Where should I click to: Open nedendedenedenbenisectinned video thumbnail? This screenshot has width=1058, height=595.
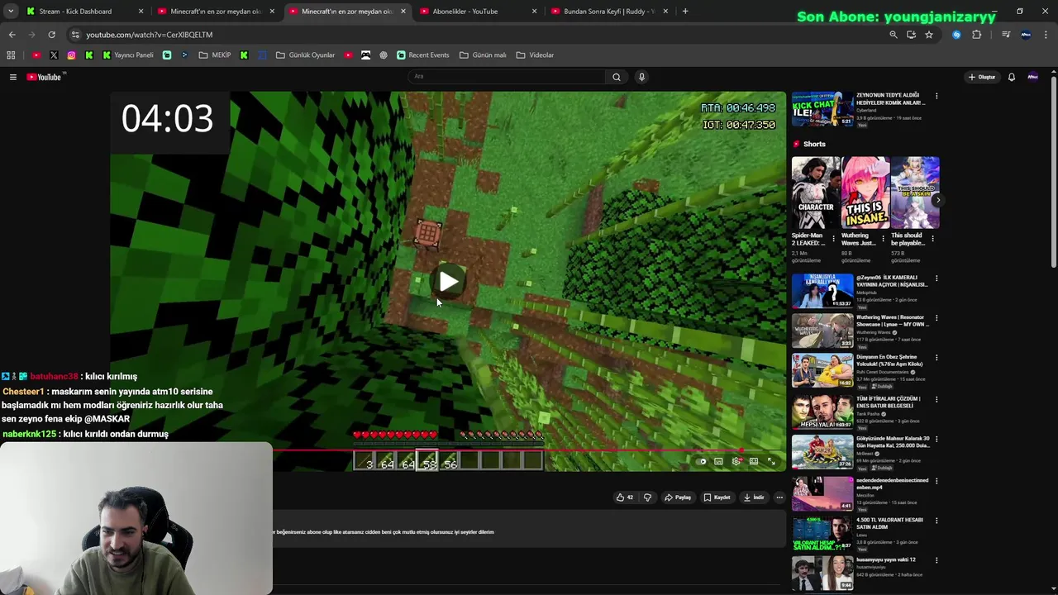pyautogui.click(x=822, y=493)
